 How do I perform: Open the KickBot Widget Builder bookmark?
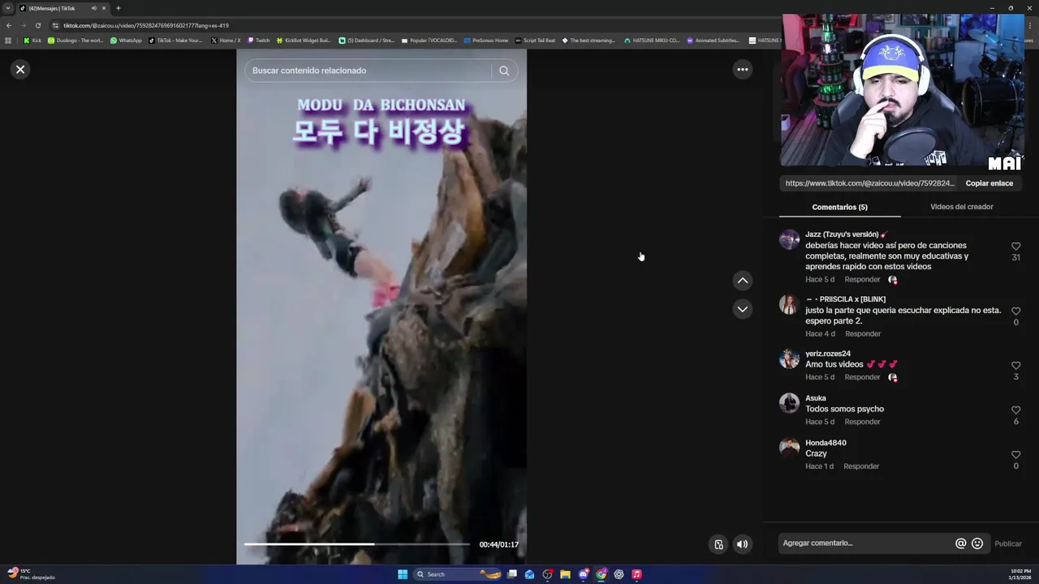point(304,40)
